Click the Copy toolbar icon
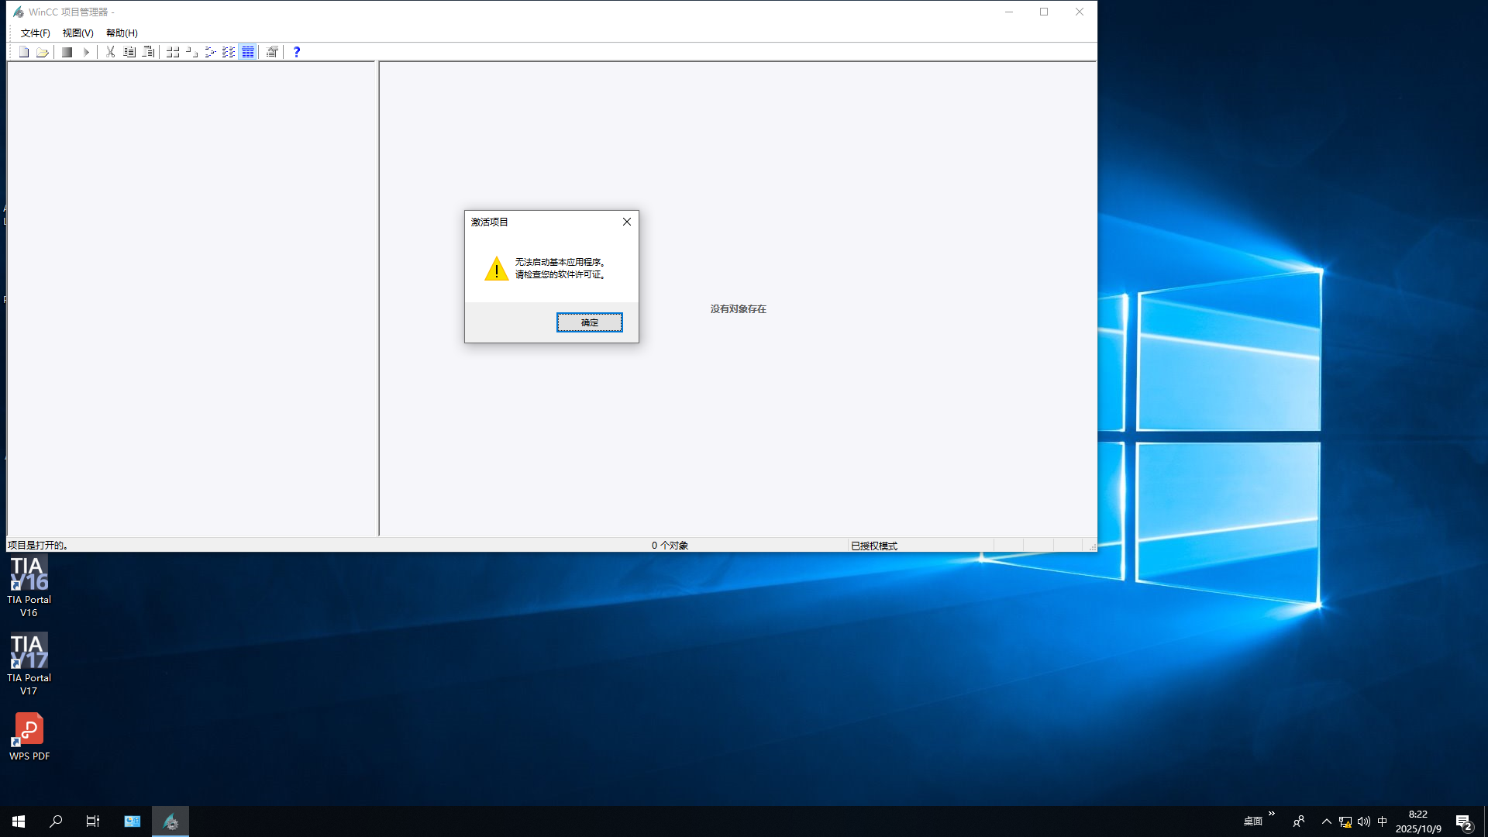This screenshot has width=1488, height=837. tap(129, 52)
